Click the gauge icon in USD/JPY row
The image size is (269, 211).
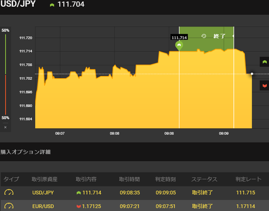(9, 193)
